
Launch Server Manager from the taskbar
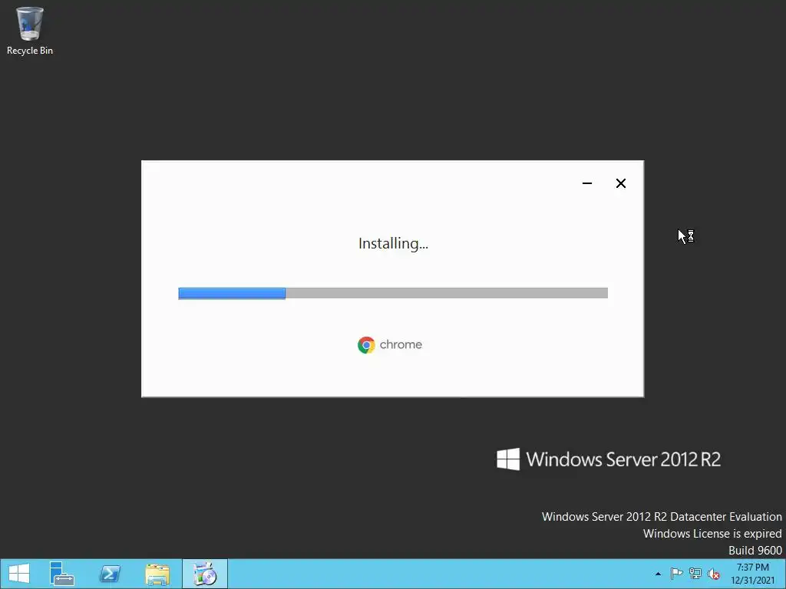coord(62,574)
